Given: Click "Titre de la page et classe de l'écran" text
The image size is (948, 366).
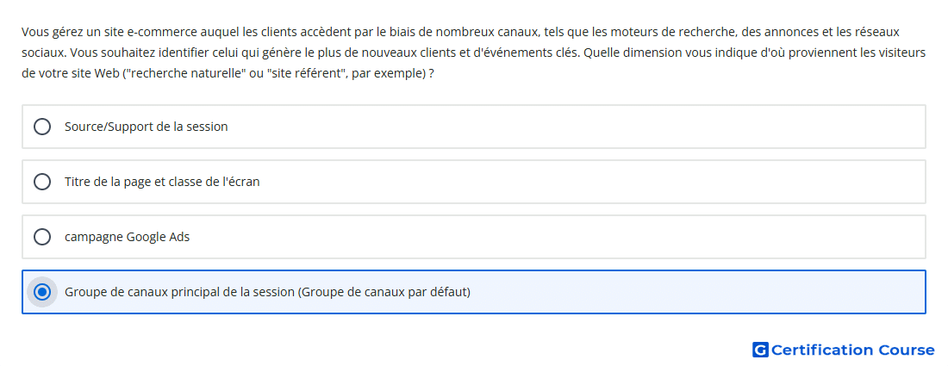Looking at the screenshot, I should pyautogui.click(x=162, y=182).
